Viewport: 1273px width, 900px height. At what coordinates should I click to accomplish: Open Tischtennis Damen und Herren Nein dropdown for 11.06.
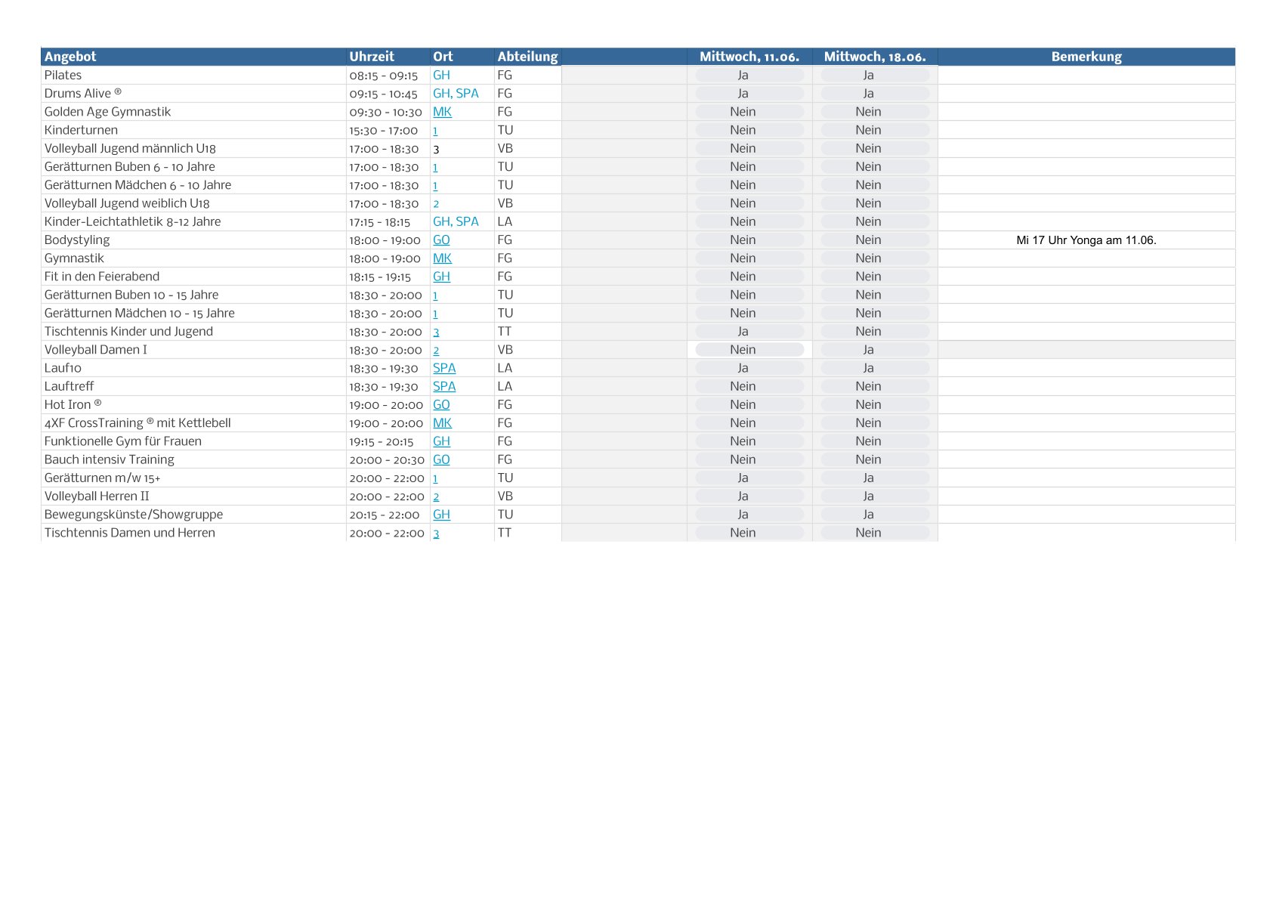[749, 533]
